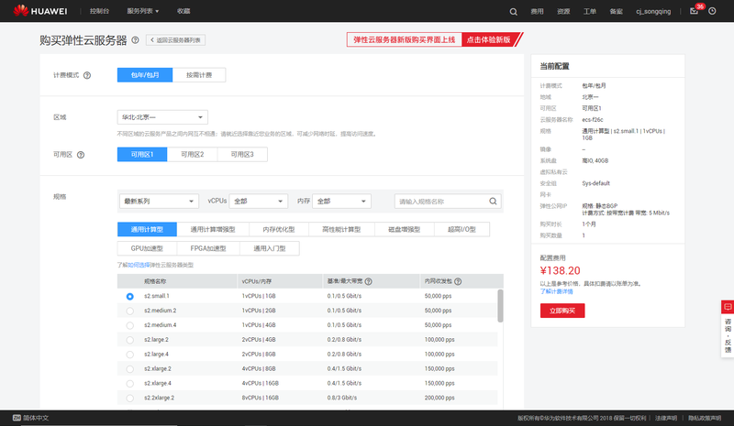Click help icon beside 基准/最大带宽 column
Viewport: 734px width, 426px height.
tap(369, 281)
